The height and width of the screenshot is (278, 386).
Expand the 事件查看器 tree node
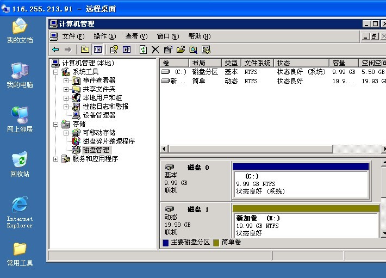click(66, 81)
